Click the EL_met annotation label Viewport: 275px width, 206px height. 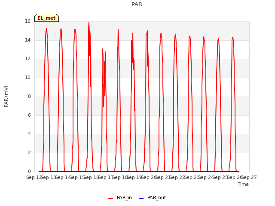click(x=46, y=18)
